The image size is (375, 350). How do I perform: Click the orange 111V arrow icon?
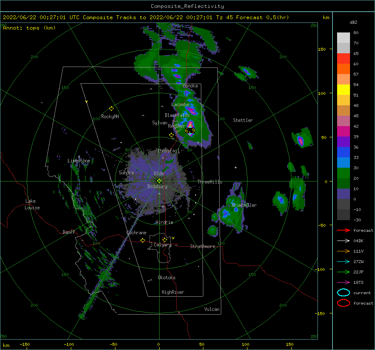click(343, 251)
